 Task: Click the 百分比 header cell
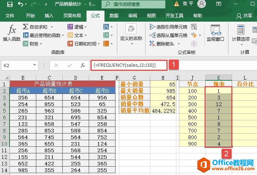(x=245, y=84)
